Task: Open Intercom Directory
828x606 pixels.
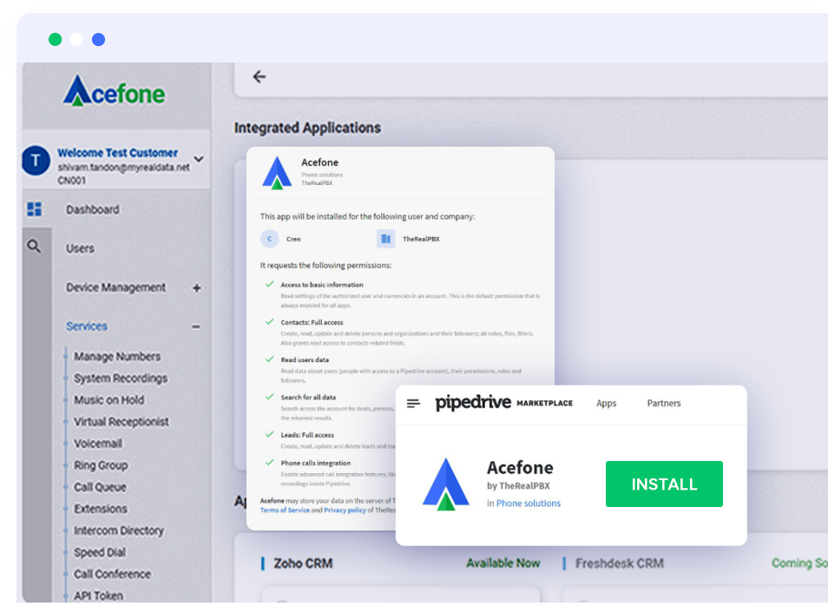Action: [x=119, y=530]
